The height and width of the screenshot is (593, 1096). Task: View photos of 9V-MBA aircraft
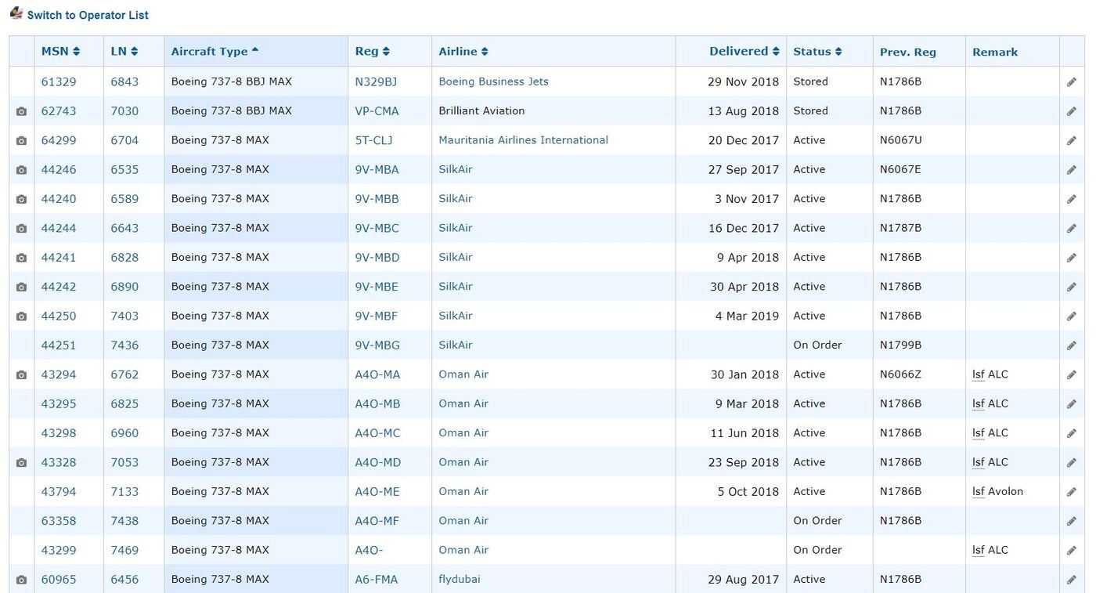21,170
